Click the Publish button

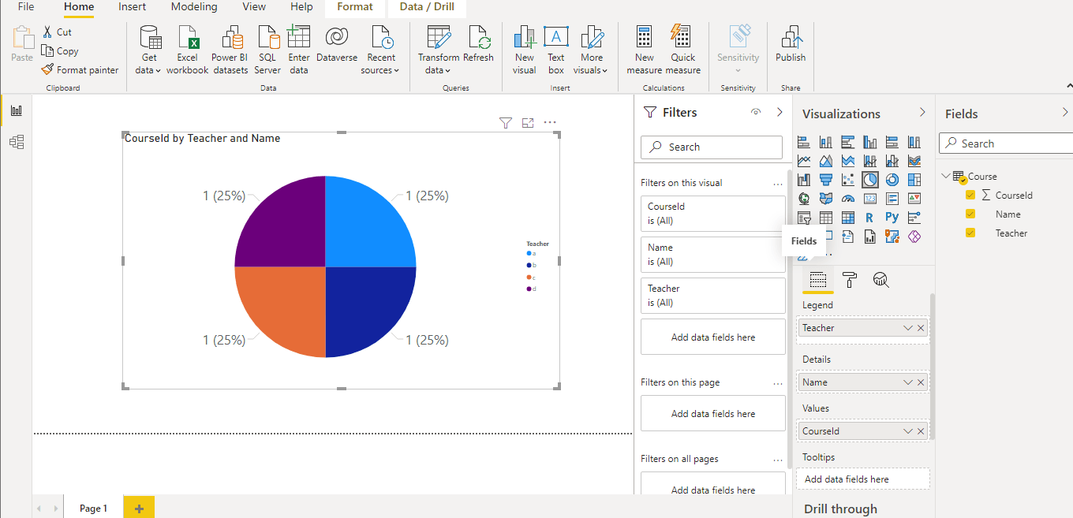pos(790,47)
